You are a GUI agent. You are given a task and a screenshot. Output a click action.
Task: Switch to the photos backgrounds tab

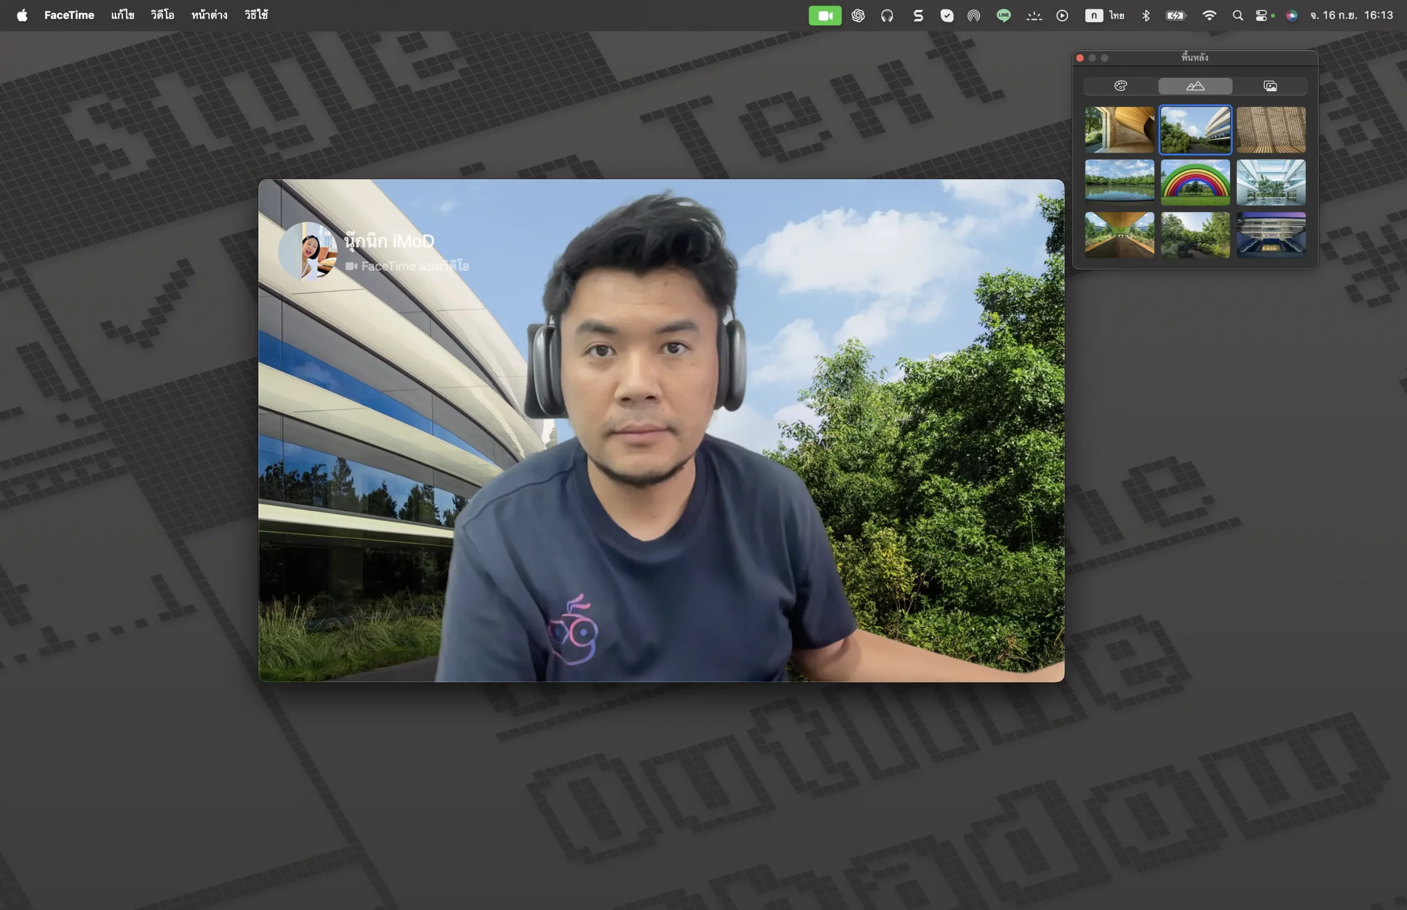click(x=1270, y=86)
